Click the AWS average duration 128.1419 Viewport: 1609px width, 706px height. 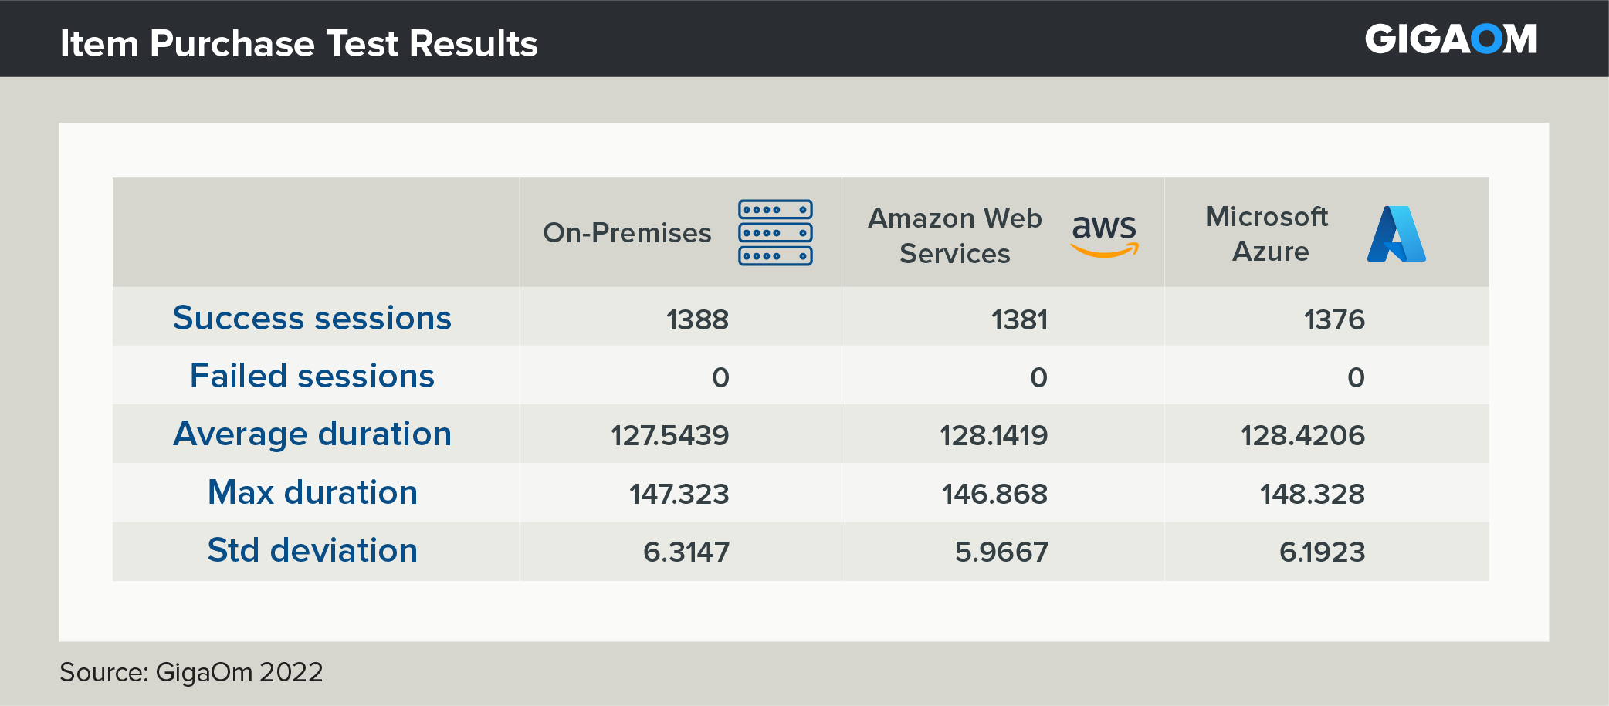click(994, 436)
